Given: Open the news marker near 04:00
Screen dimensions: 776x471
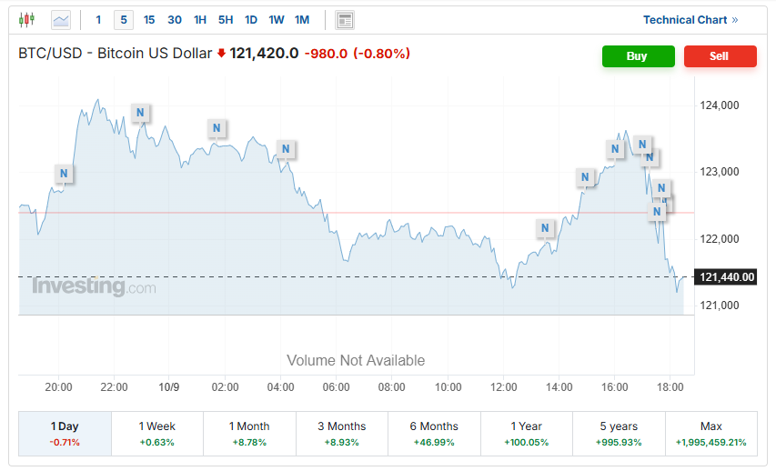Looking at the screenshot, I should click(286, 149).
